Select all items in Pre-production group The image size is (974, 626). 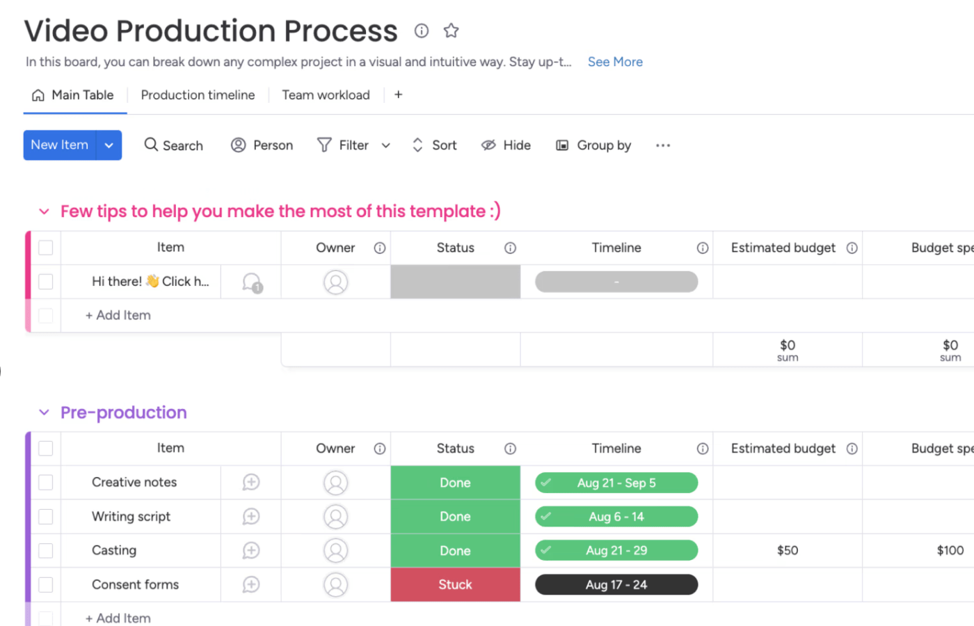[x=45, y=448]
